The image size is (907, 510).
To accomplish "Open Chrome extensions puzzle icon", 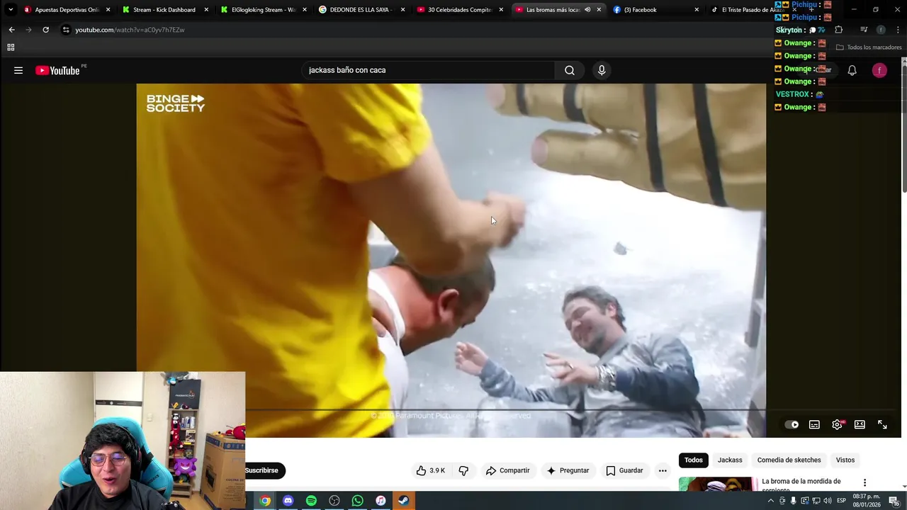I will click(838, 30).
